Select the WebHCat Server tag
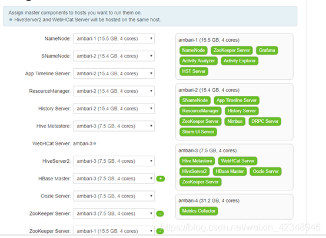326x238 pixels. click(238, 161)
